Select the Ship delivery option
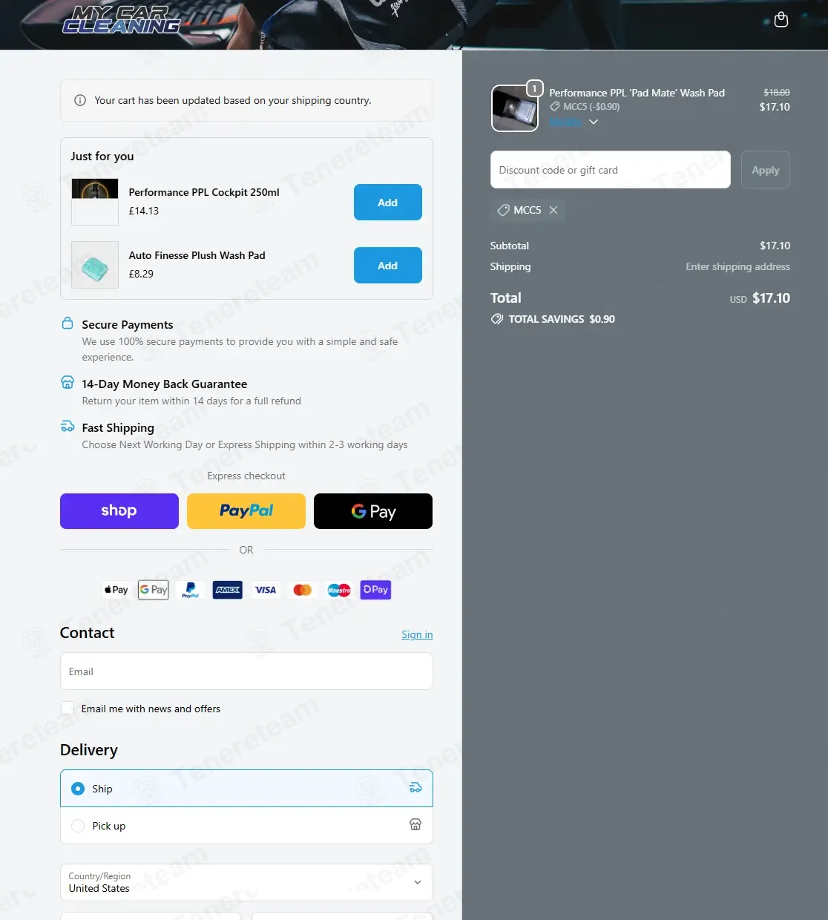Screen dimensions: 828x920 [x=78, y=789]
